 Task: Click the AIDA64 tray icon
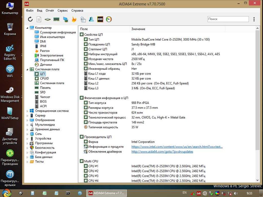pyautogui.click(x=199, y=193)
